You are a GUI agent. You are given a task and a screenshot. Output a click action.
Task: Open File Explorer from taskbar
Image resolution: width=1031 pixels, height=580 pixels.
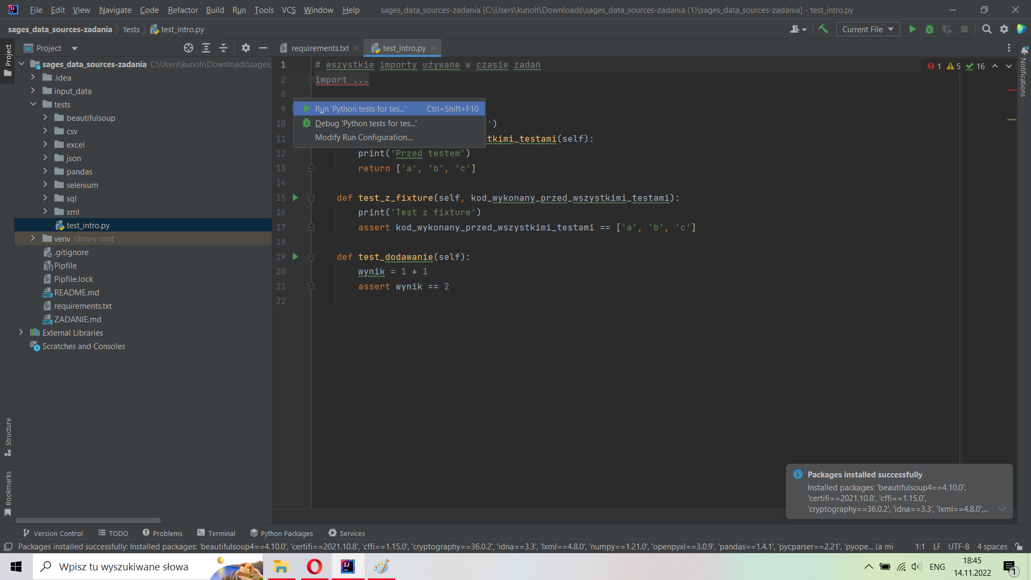(x=281, y=567)
